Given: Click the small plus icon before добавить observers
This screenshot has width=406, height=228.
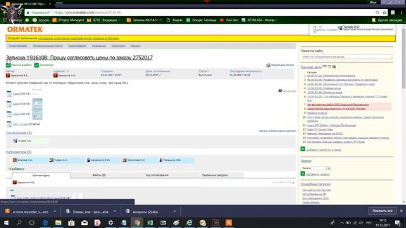Looking at the screenshot, I should (x=10, y=168).
